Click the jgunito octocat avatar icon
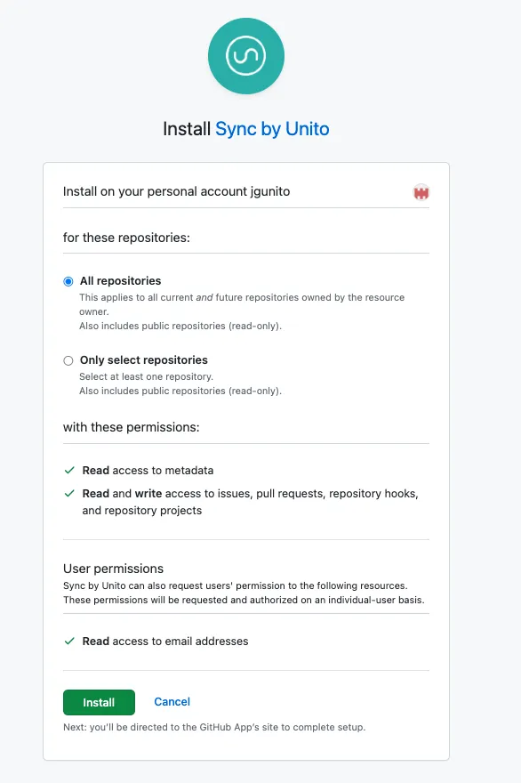The image size is (521, 783). pos(420,191)
